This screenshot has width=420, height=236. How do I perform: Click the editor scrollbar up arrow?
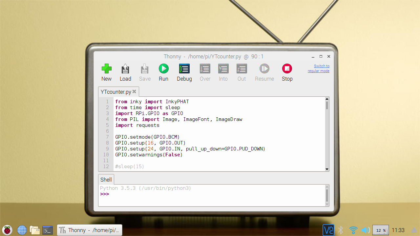(327, 99)
